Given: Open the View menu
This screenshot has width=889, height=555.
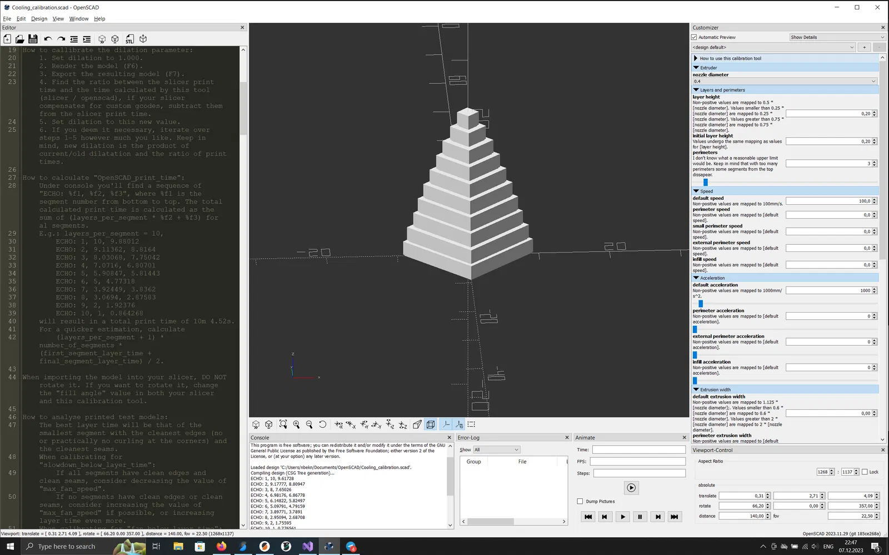Looking at the screenshot, I should tap(58, 19).
